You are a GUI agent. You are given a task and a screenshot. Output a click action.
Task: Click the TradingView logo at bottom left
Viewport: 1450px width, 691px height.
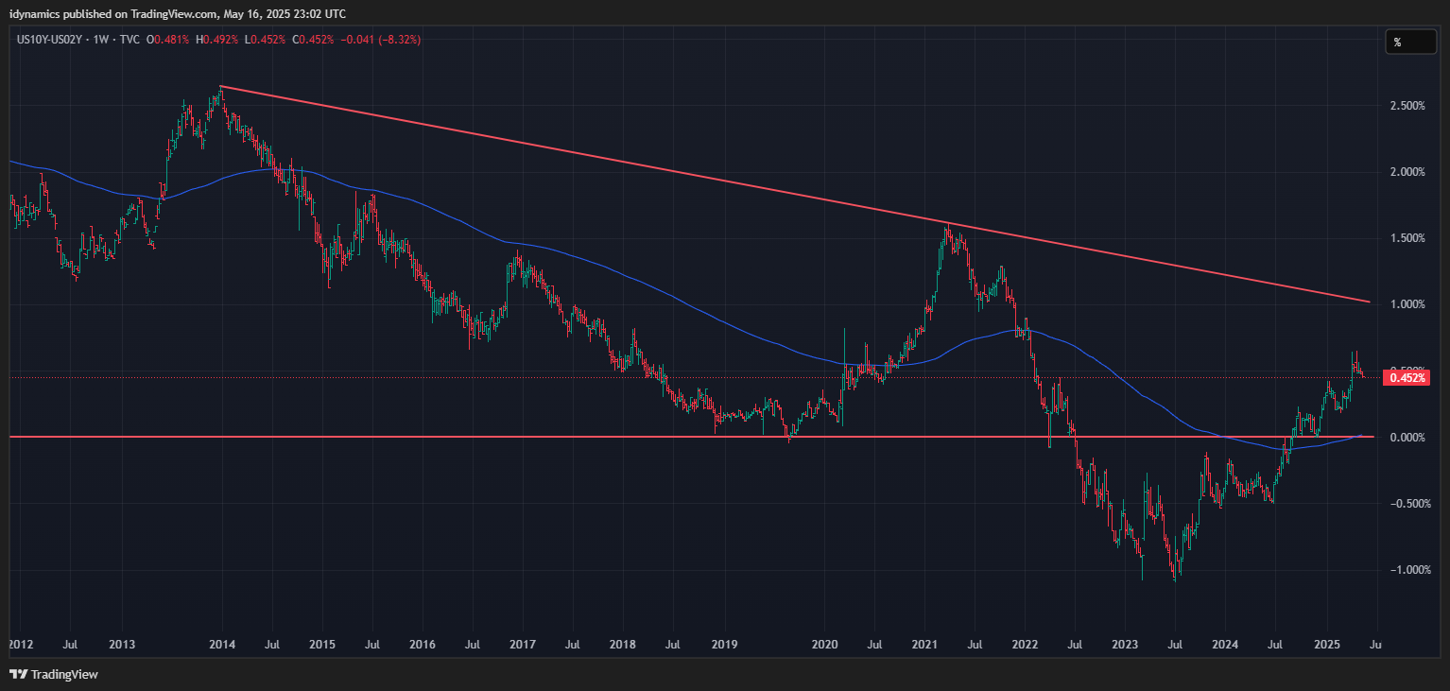coord(54,675)
